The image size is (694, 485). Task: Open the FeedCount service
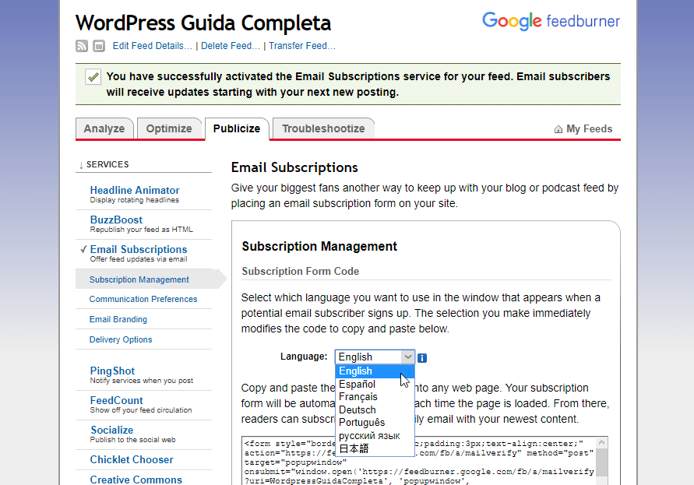point(116,400)
